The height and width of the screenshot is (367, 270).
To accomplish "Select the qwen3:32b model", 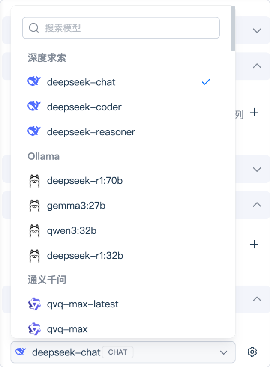I will pyautogui.click(x=72, y=231).
